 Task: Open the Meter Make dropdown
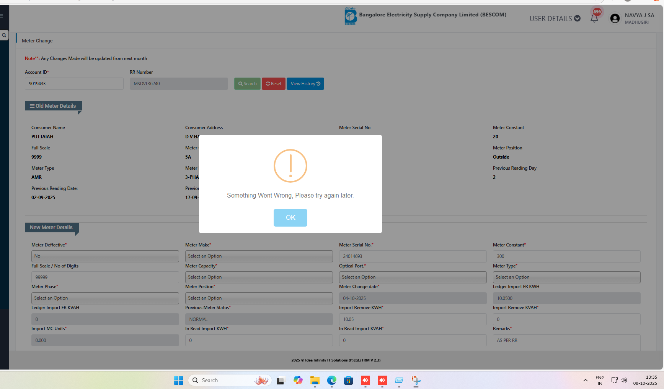[x=259, y=256]
